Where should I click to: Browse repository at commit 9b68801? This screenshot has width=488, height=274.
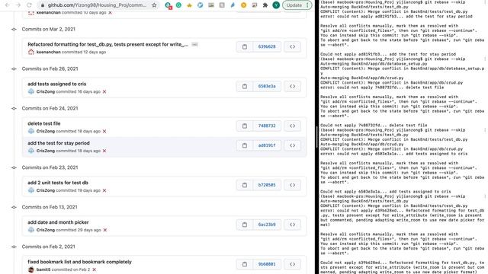coord(292,264)
